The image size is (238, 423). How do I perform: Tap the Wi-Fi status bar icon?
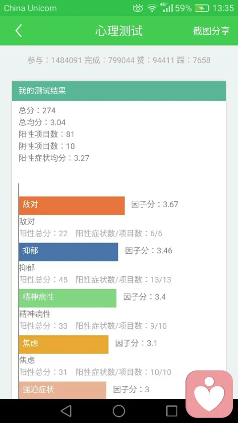click(152, 8)
